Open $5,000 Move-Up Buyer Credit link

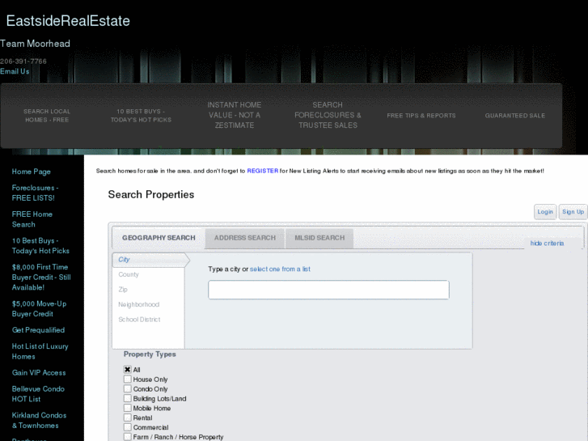pyautogui.click(x=39, y=309)
